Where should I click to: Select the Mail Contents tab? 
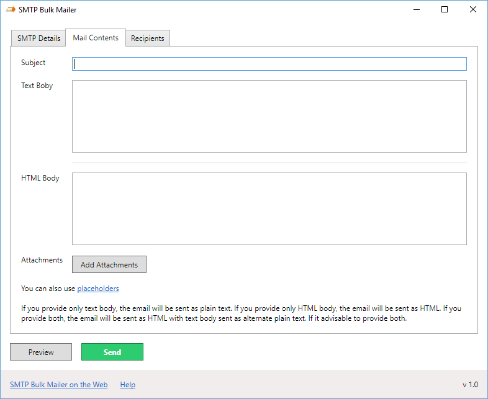(x=96, y=38)
